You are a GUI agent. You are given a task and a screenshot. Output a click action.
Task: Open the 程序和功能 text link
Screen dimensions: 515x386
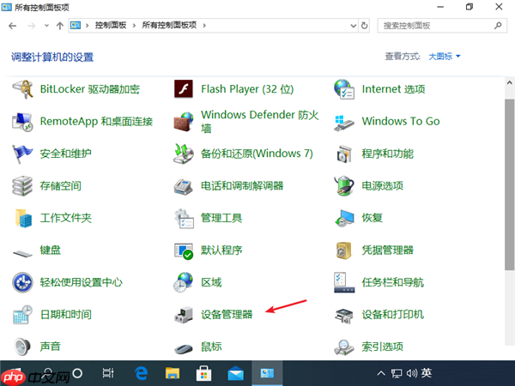click(388, 154)
